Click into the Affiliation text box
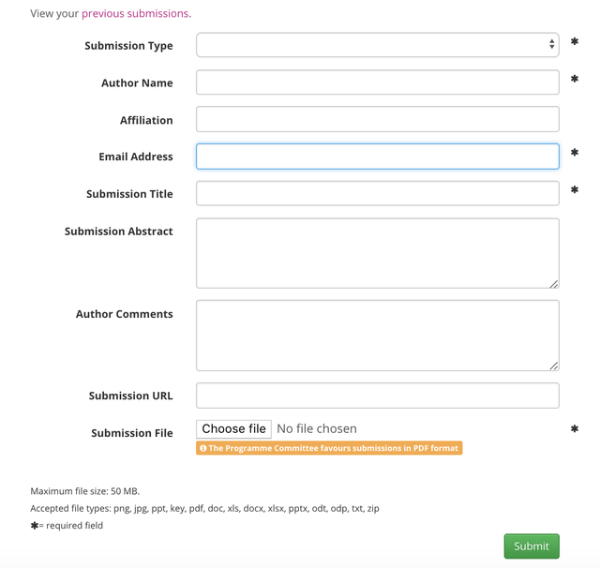Viewport: 600px width, 568px height. click(x=377, y=119)
